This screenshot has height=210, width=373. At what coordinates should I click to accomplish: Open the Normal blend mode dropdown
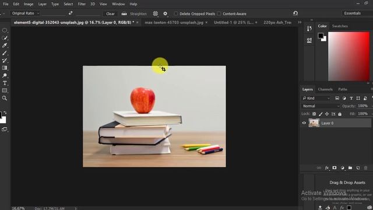pyautogui.click(x=321, y=106)
